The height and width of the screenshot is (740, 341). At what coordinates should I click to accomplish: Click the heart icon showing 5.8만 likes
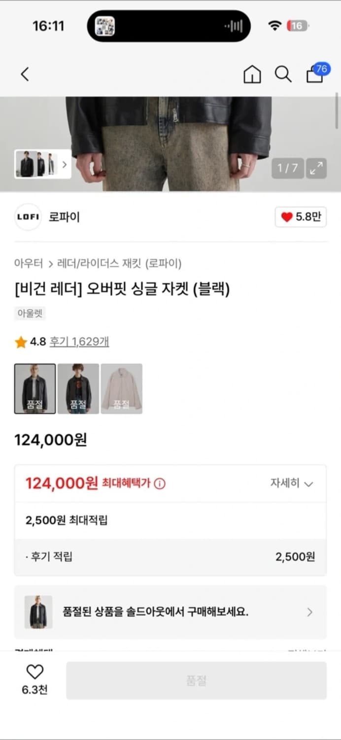click(301, 217)
